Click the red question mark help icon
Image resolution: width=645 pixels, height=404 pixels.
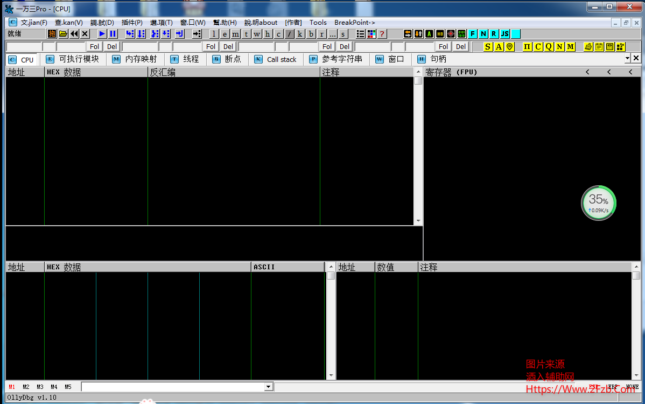pyautogui.click(x=382, y=34)
